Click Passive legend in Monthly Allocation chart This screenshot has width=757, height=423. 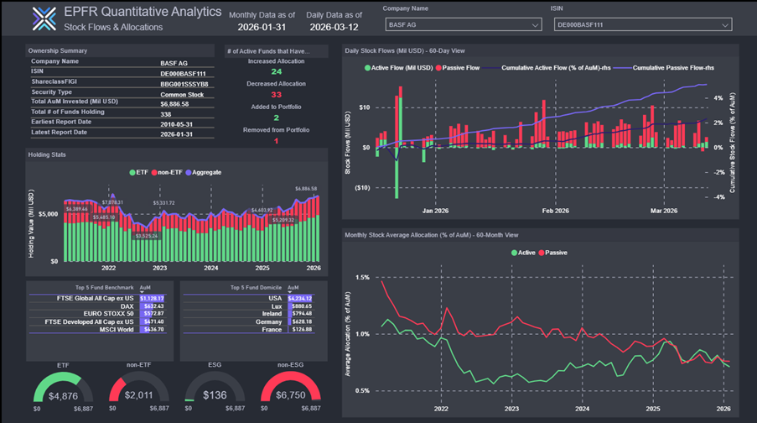[554, 252]
